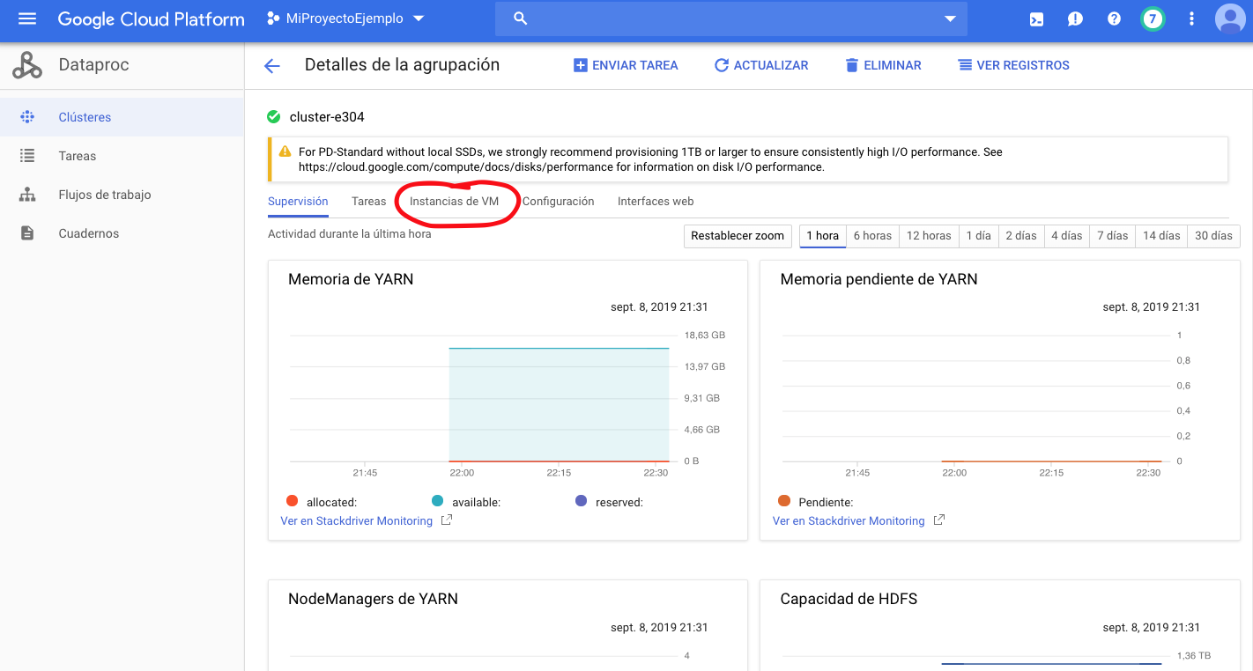Open the hamburger navigation menu
Image resolution: width=1253 pixels, height=671 pixels.
coord(27,18)
